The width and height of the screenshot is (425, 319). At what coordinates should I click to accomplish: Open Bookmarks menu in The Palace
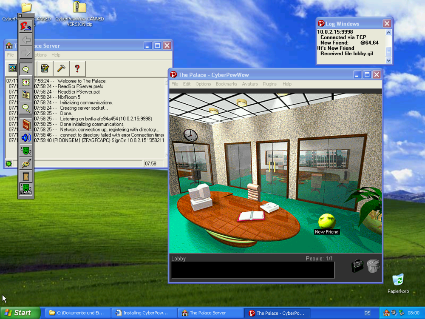click(227, 84)
